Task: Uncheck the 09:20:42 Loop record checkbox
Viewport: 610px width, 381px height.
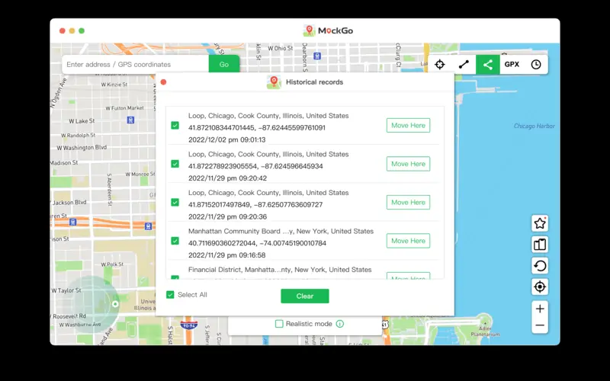Action: (175, 164)
